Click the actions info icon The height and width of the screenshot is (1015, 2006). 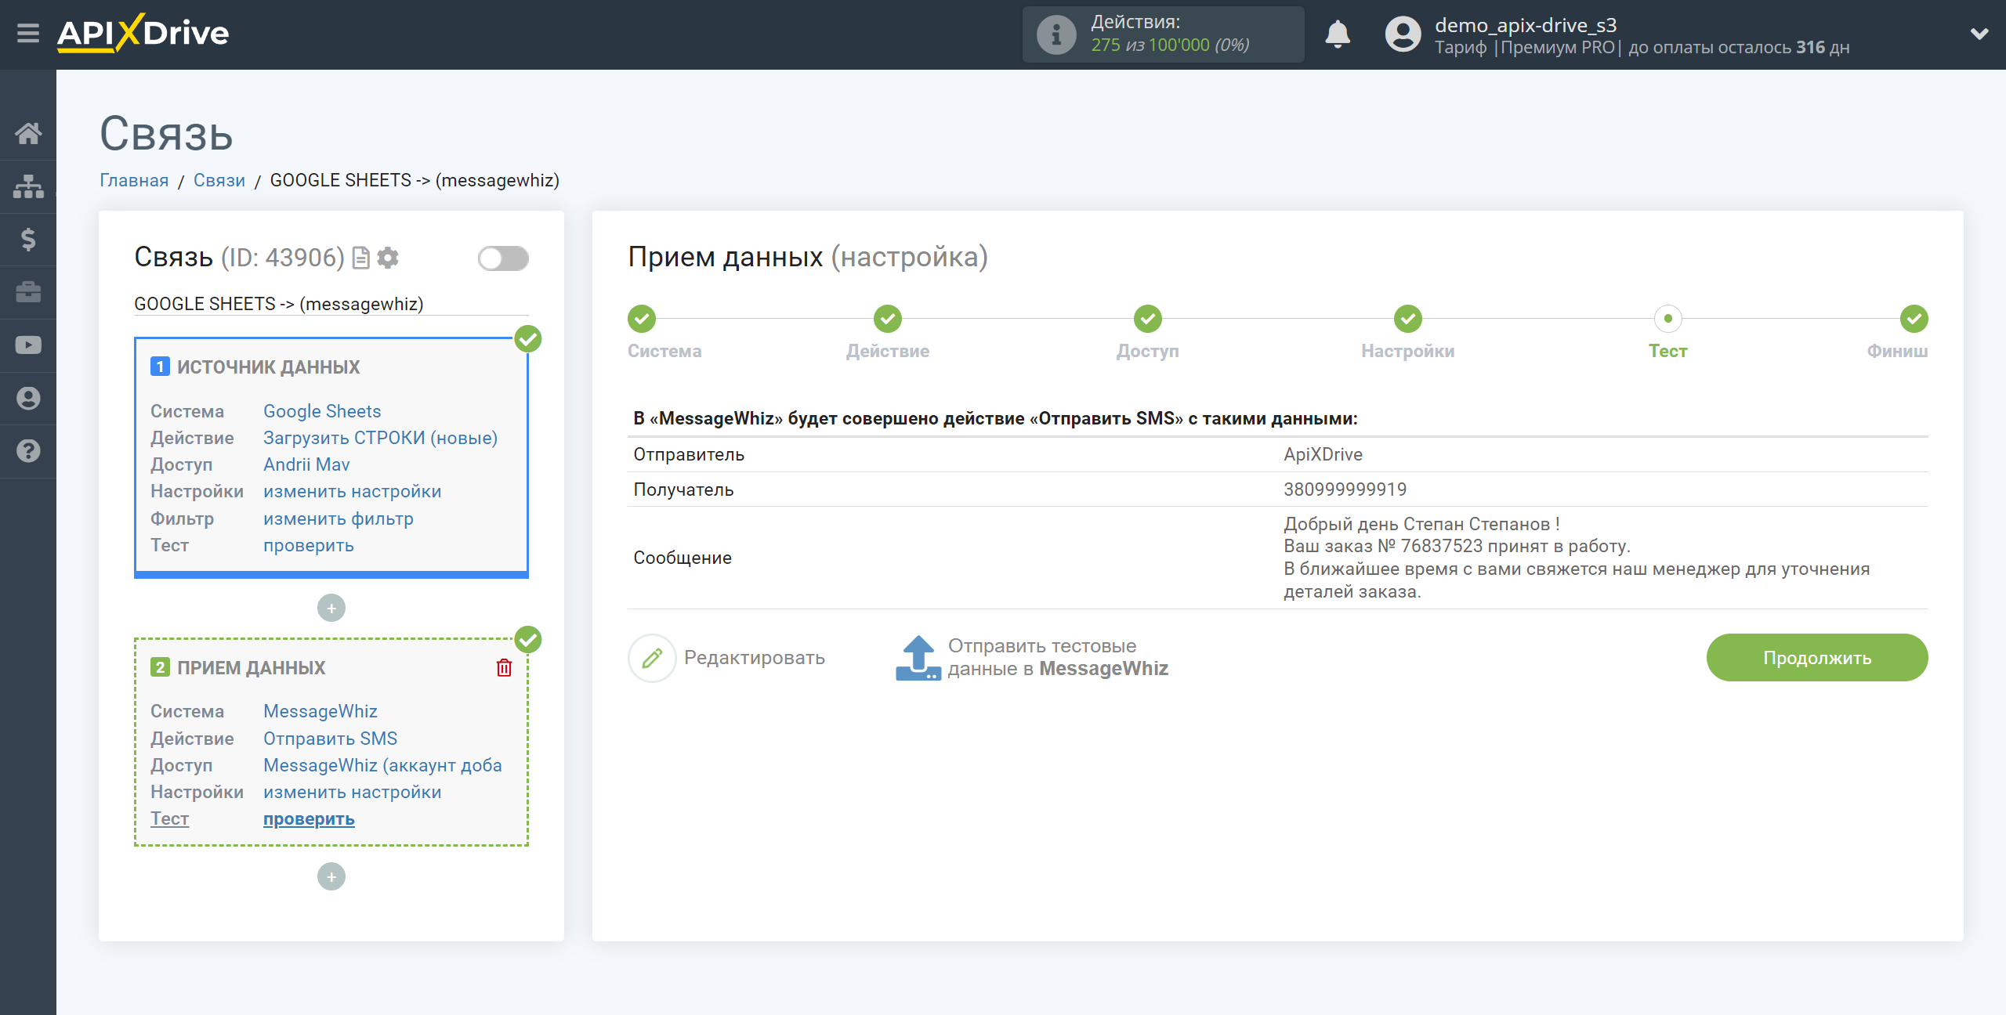tap(1056, 34)
